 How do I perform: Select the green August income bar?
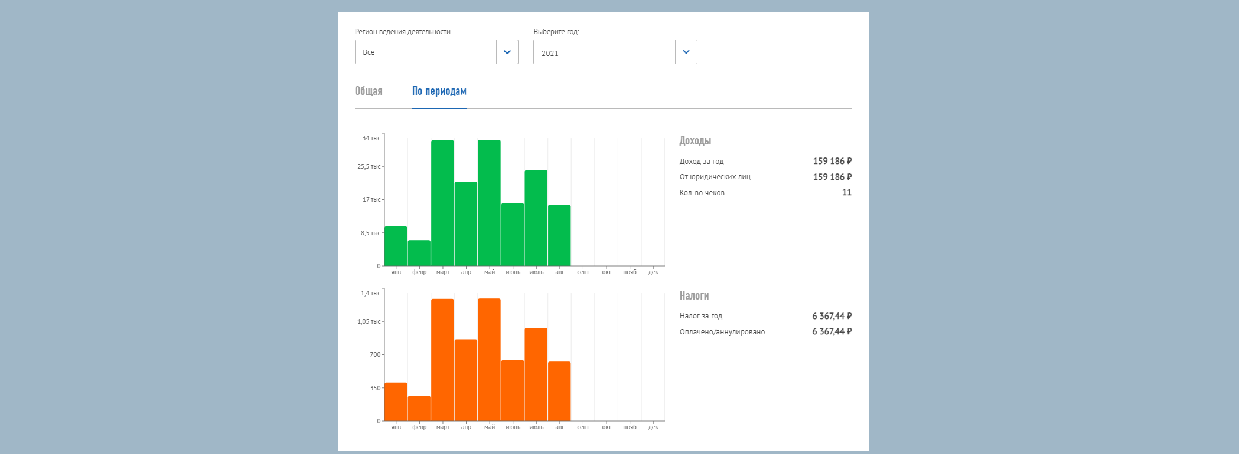(x=559, y=235)
